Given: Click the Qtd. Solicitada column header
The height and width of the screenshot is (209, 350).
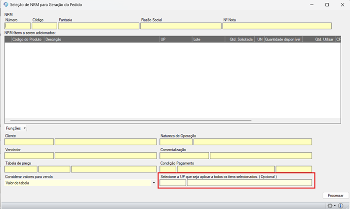Looking at the screenshot, I should point(241,39).
